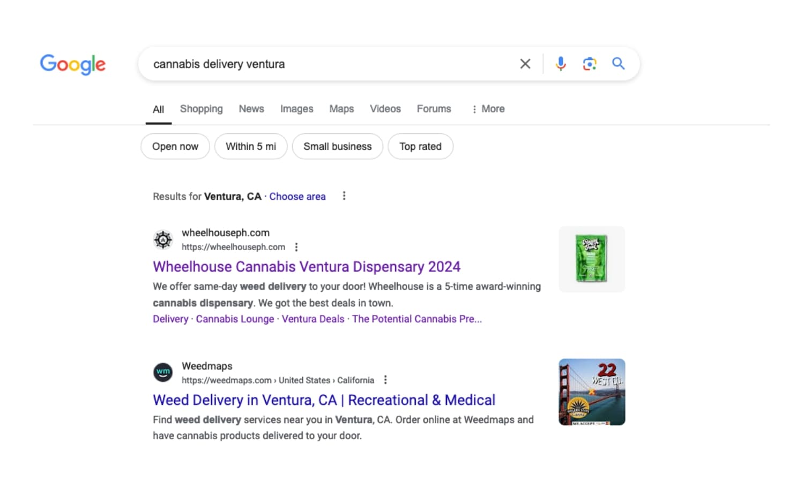Screen dimensions: 804x482
Task: Enable the Open now filter
Action: (x=175, y=146)
